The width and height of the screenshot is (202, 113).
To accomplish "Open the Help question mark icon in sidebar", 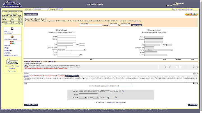I will coord(12,29).
